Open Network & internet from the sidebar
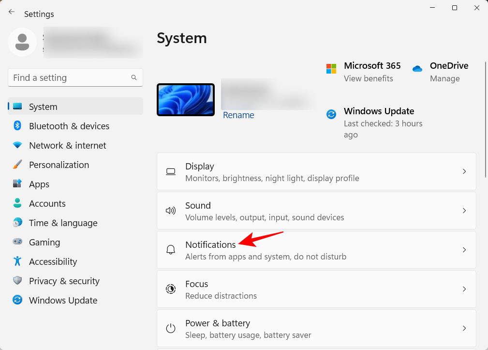488x350 pixels. click(x=67, y=145)
